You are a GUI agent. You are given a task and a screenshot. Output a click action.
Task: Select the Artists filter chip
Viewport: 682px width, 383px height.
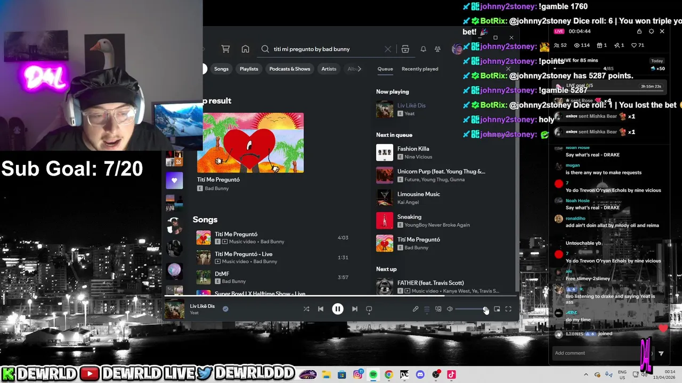click(329, 69)
